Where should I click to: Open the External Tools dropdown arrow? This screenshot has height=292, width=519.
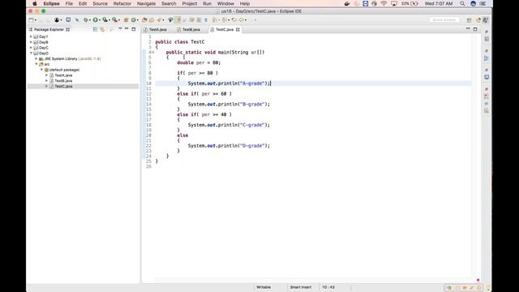pos(119,20)
